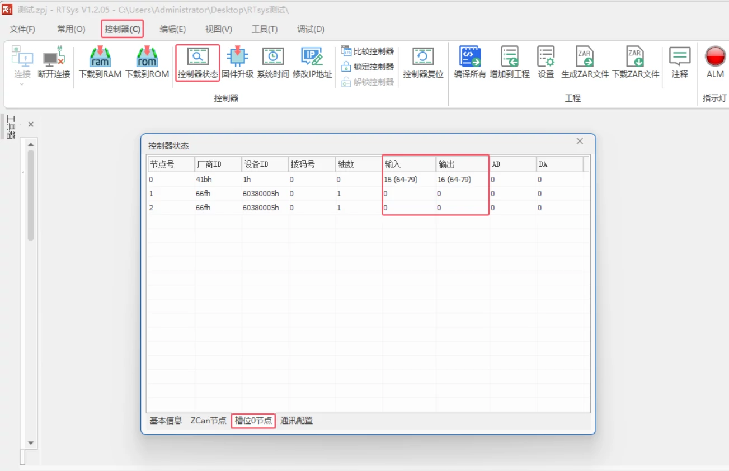The height and width of the screenshot is (471, 729).
Task: Click the 注释 icon
Action: click(679, 63)
